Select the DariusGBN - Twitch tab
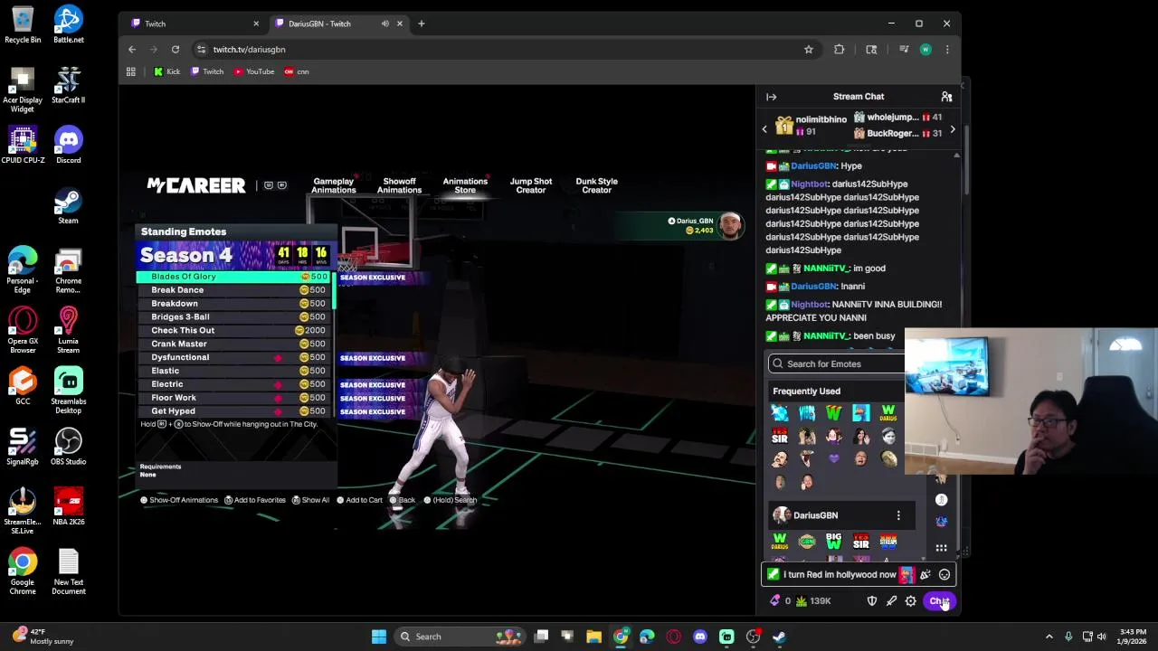This screenshot has height=651, width=1158. (339, 24)
